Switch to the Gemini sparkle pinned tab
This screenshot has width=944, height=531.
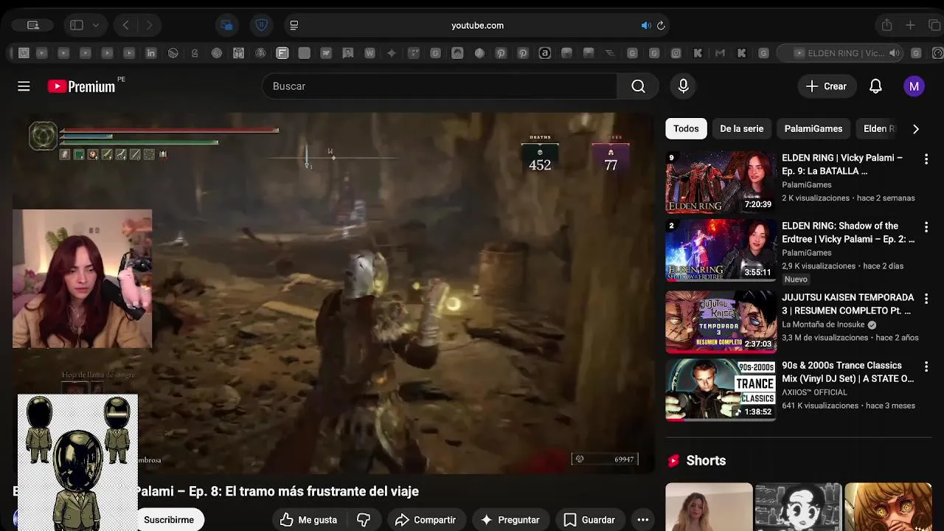pos(392,53)
